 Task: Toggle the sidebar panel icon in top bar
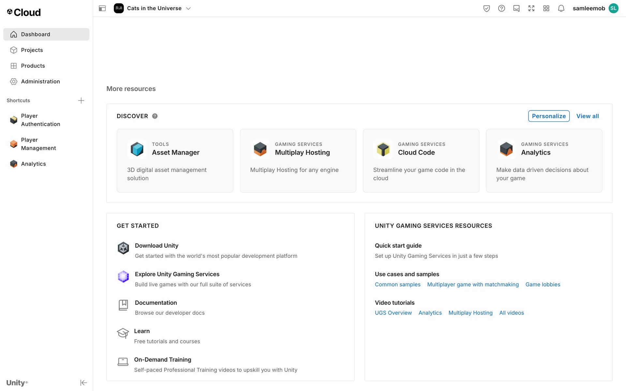point(102,8)
